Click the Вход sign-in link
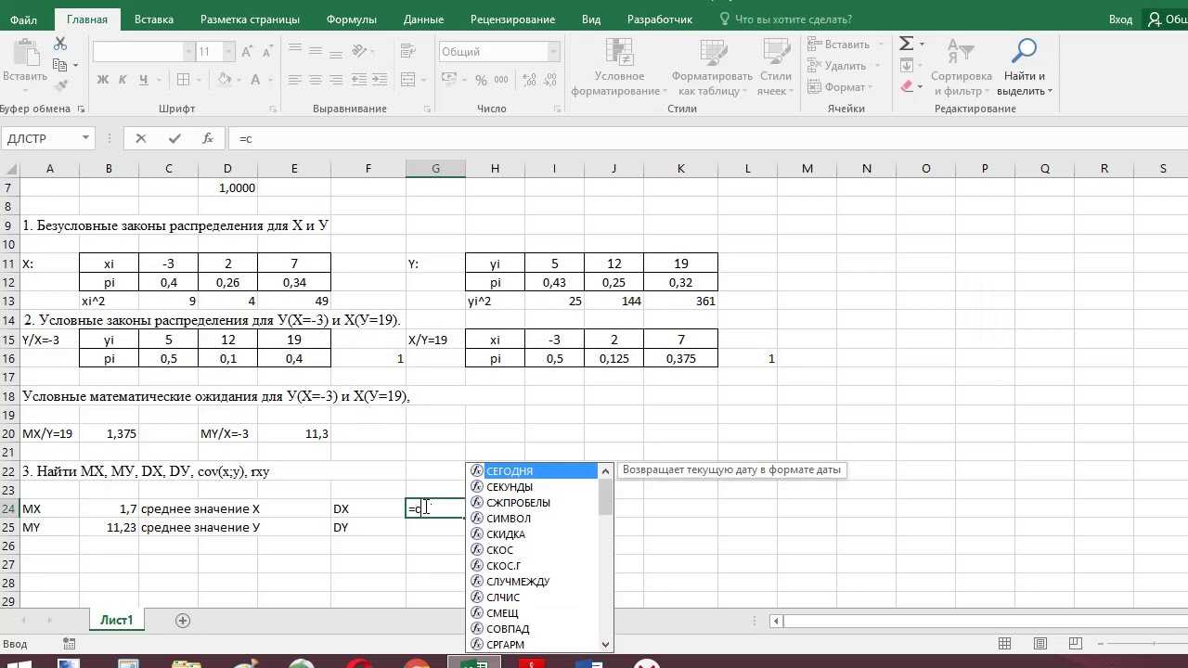This screenshot has width=1188, height=668. 1120,19
